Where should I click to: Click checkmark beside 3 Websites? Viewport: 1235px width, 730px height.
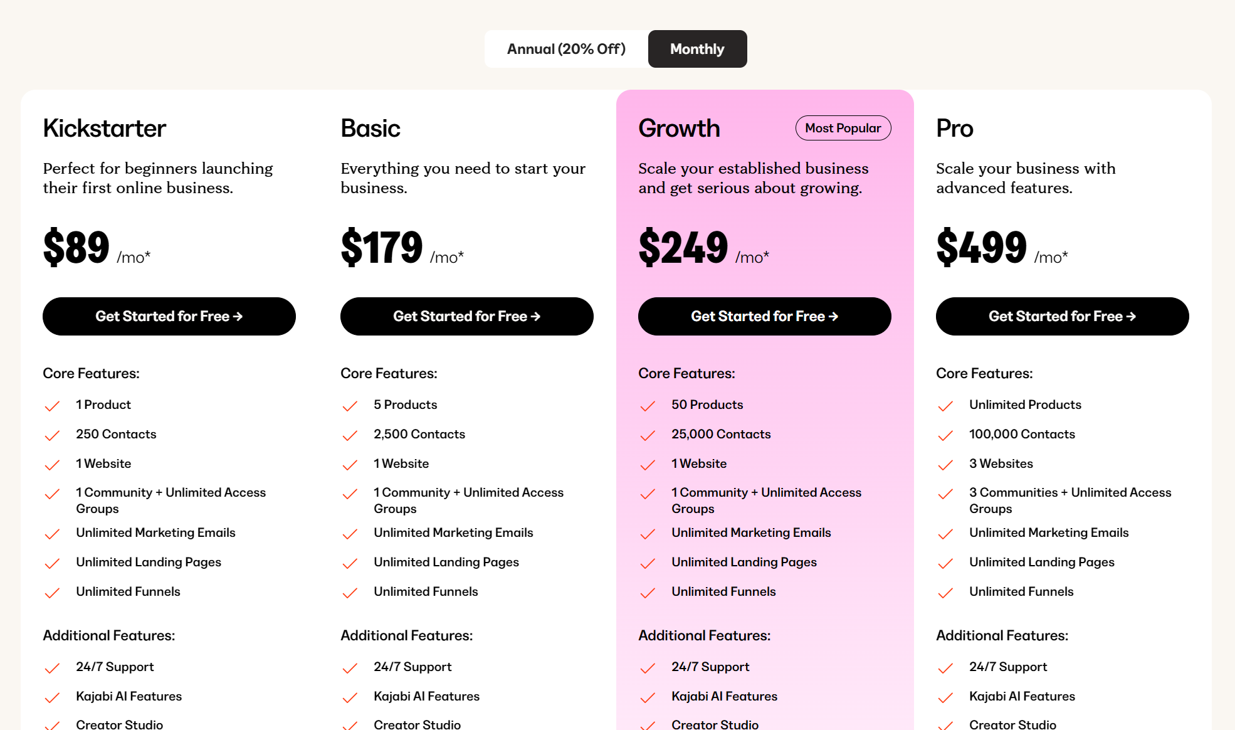coord(946,465)
